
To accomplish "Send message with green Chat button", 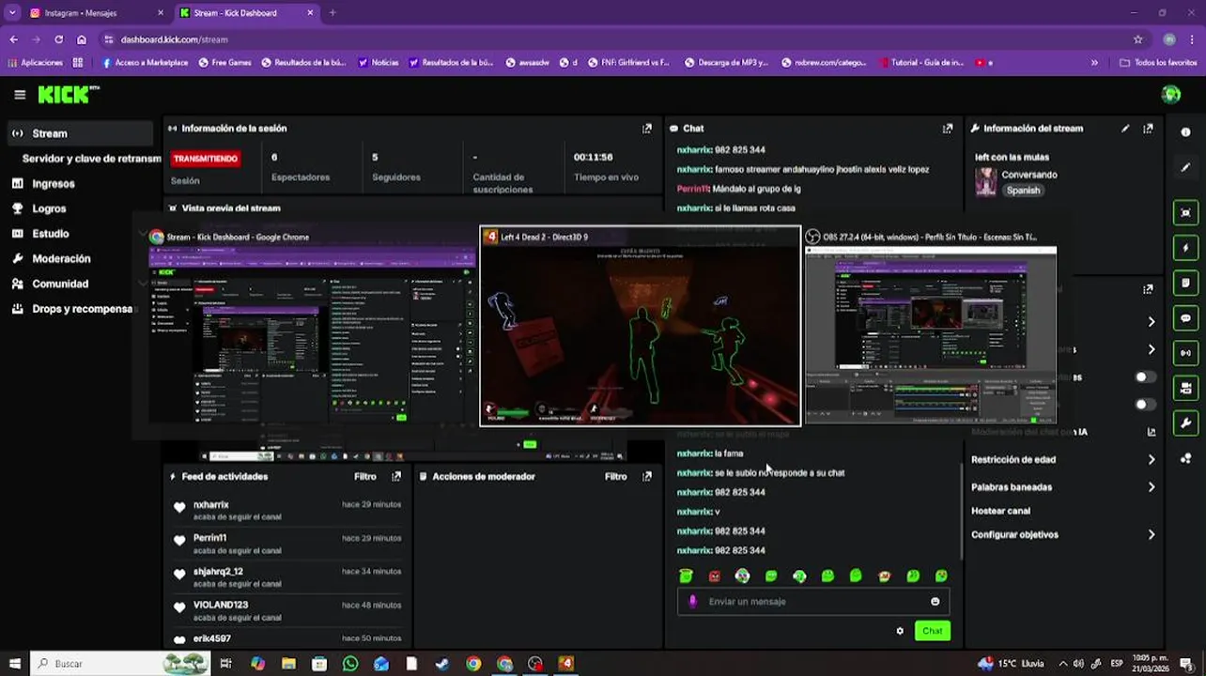I will (x=932, y=631).
